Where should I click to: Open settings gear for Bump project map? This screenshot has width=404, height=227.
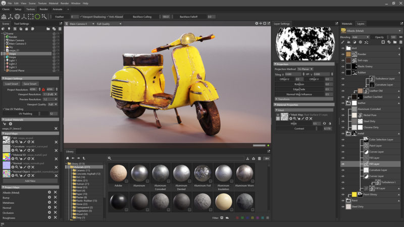click(x=49, y=198)
